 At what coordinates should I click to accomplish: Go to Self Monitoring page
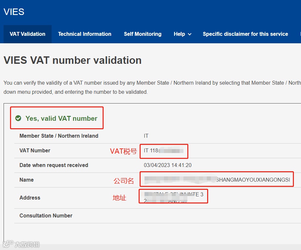143,34
